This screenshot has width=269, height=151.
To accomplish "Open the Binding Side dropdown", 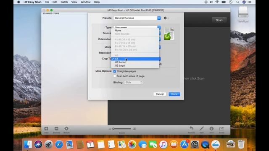I will [x=134, y=83].
